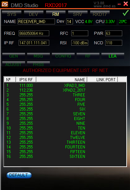
Task: Select the FOUR row in equipment list
Action: 65,100
